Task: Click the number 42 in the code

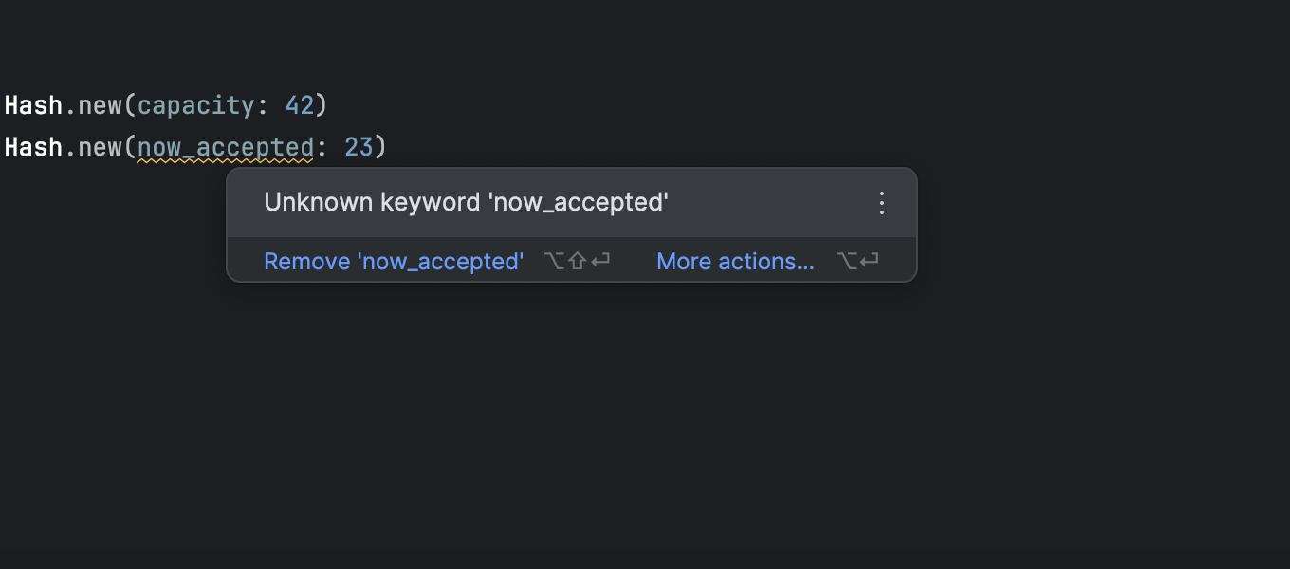Action: tap(300, 105)
